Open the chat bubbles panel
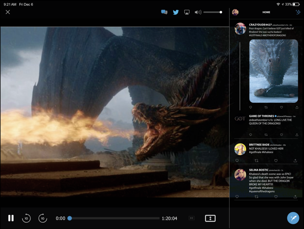The width and height of the screenshot is (304, 229). click(164, 12)
